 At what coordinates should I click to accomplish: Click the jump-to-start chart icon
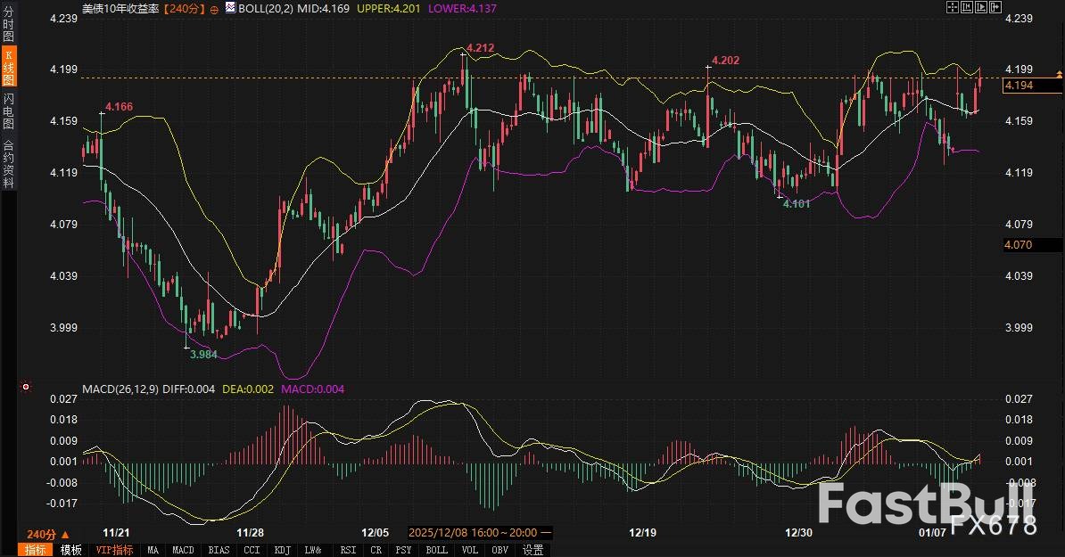[967, 7]
